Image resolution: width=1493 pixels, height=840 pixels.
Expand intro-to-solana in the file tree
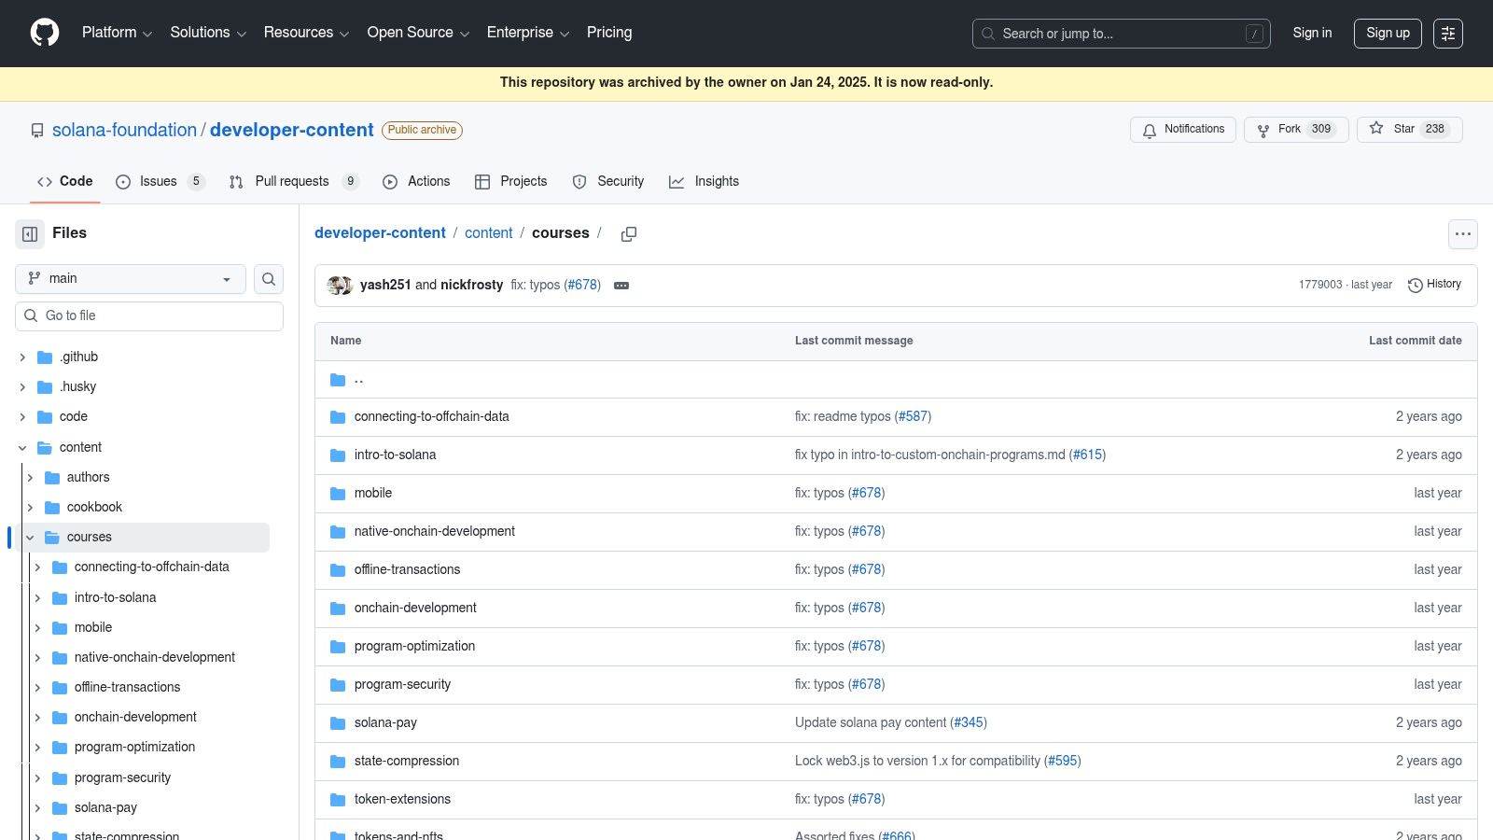[x=37, y=598]
